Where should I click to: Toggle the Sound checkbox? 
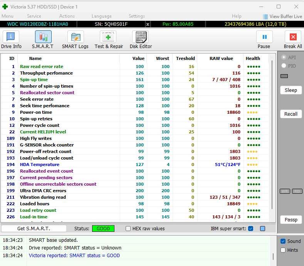tap(283, 241)
